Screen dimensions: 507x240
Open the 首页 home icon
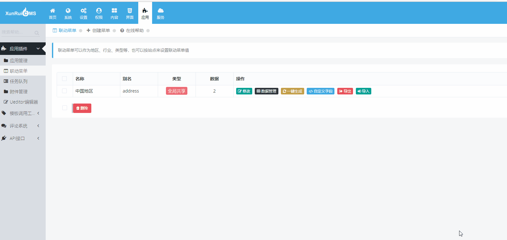[53, 11]
